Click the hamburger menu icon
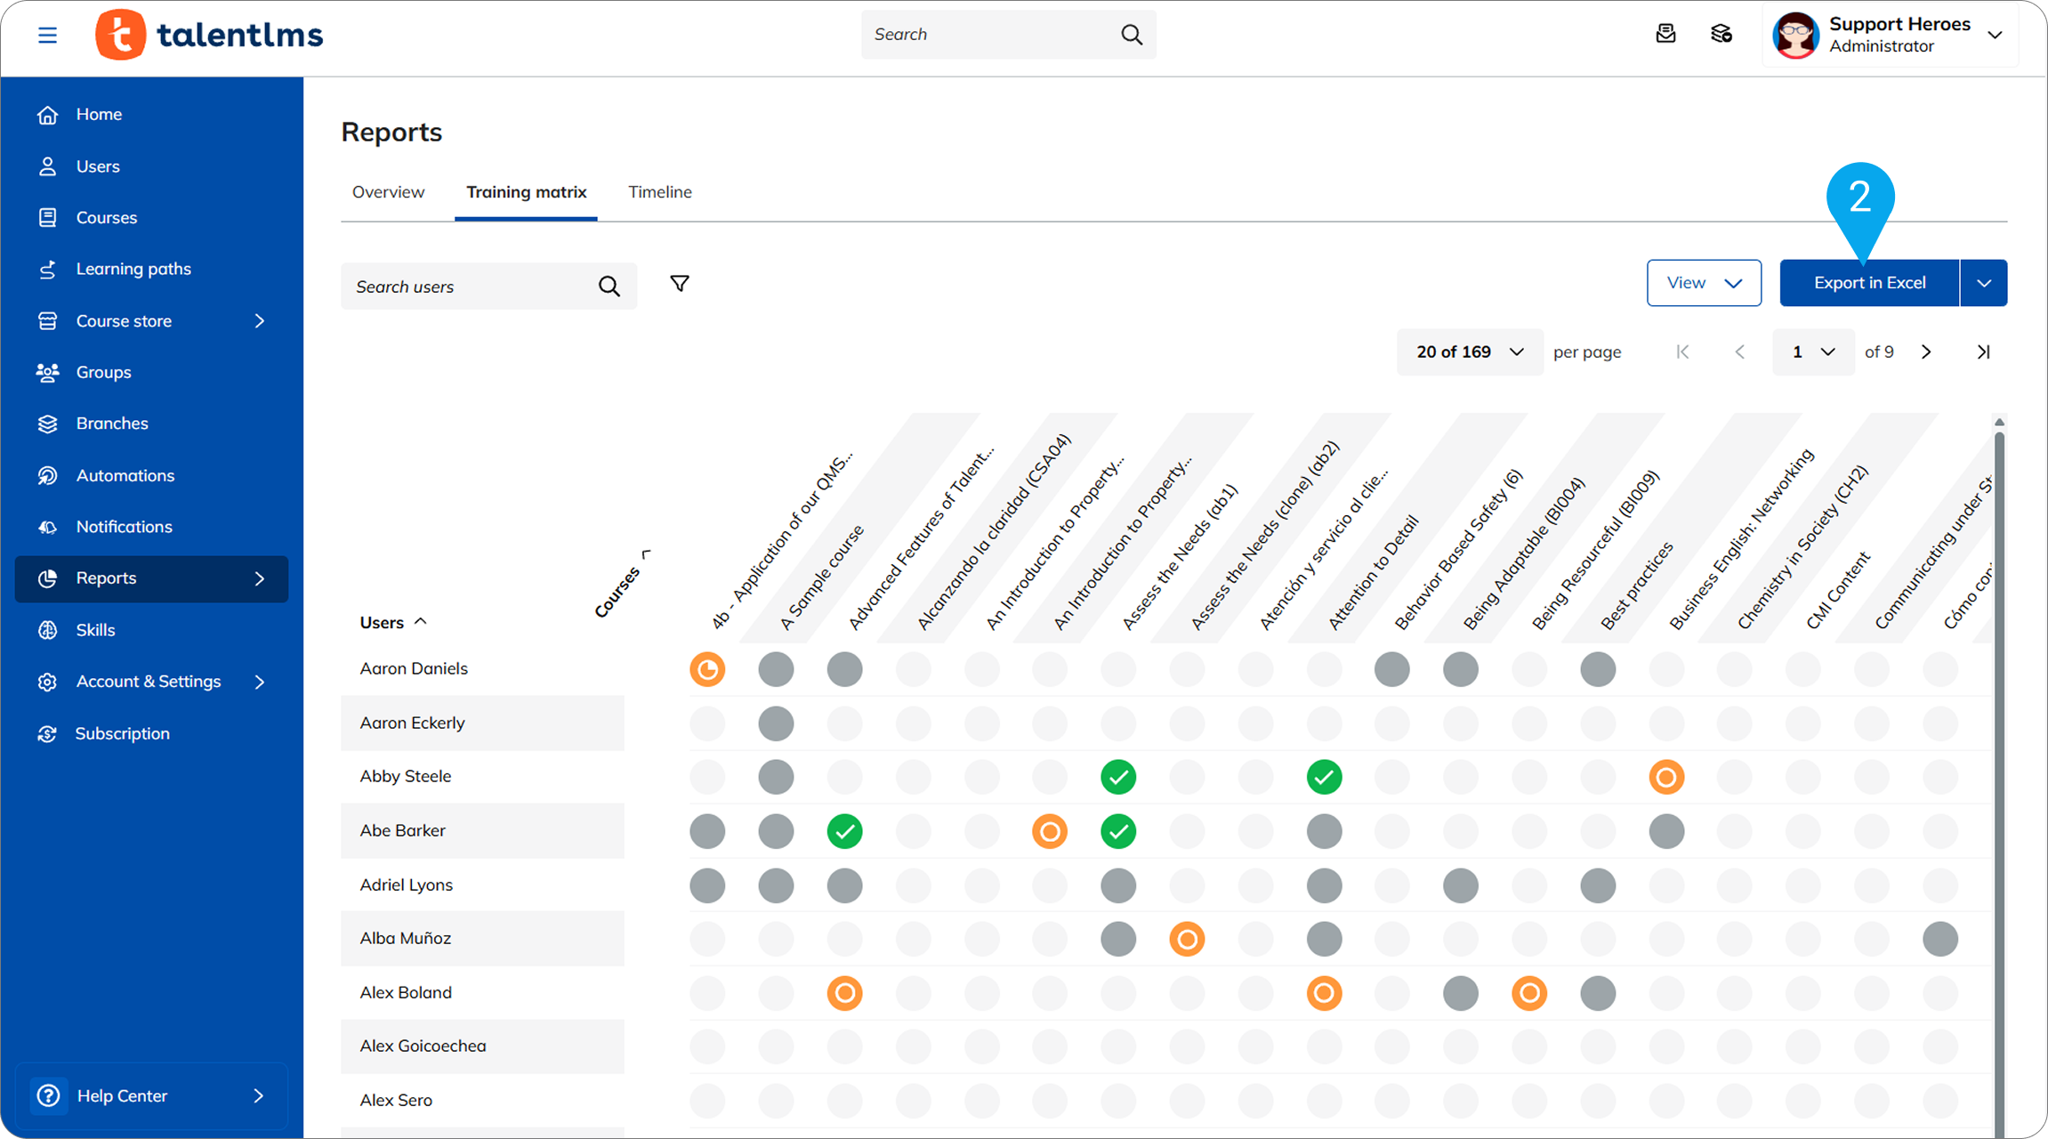This screenshot has height=1139, width=2048. click(47, 35)
